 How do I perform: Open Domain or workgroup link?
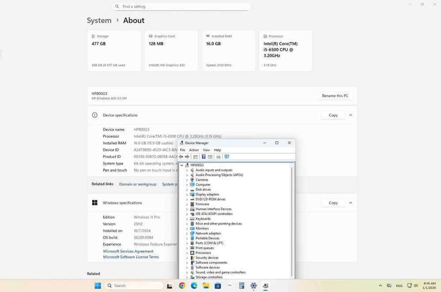tap(138, 184)
